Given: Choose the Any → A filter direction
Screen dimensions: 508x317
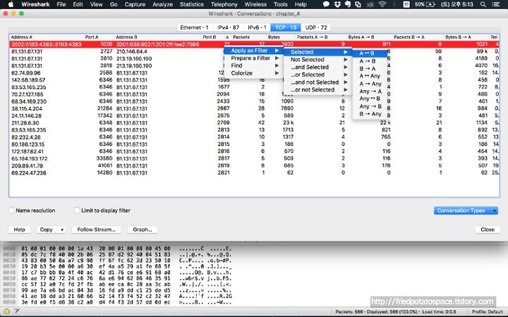Looking at the screenshot, I should tap(370, 91).
